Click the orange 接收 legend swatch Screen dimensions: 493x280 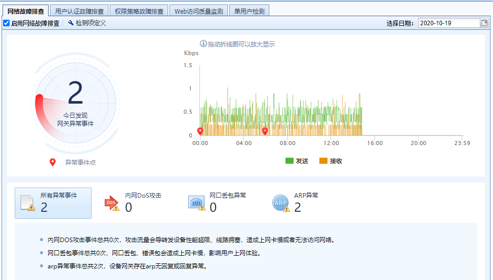pyautogui.click(x=323, y=161)
